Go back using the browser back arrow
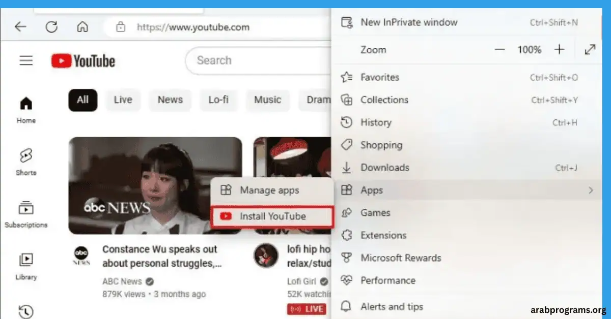The height and width of the screenshot is (319, 611). (20, 26)
